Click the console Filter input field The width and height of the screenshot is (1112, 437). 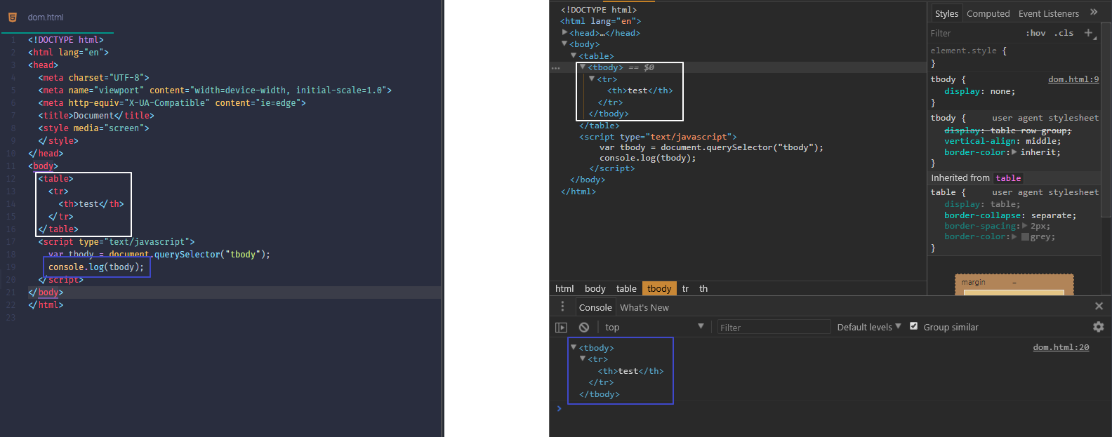coord(774,328)
